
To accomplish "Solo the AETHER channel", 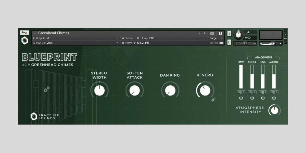I will click(254, 92).
